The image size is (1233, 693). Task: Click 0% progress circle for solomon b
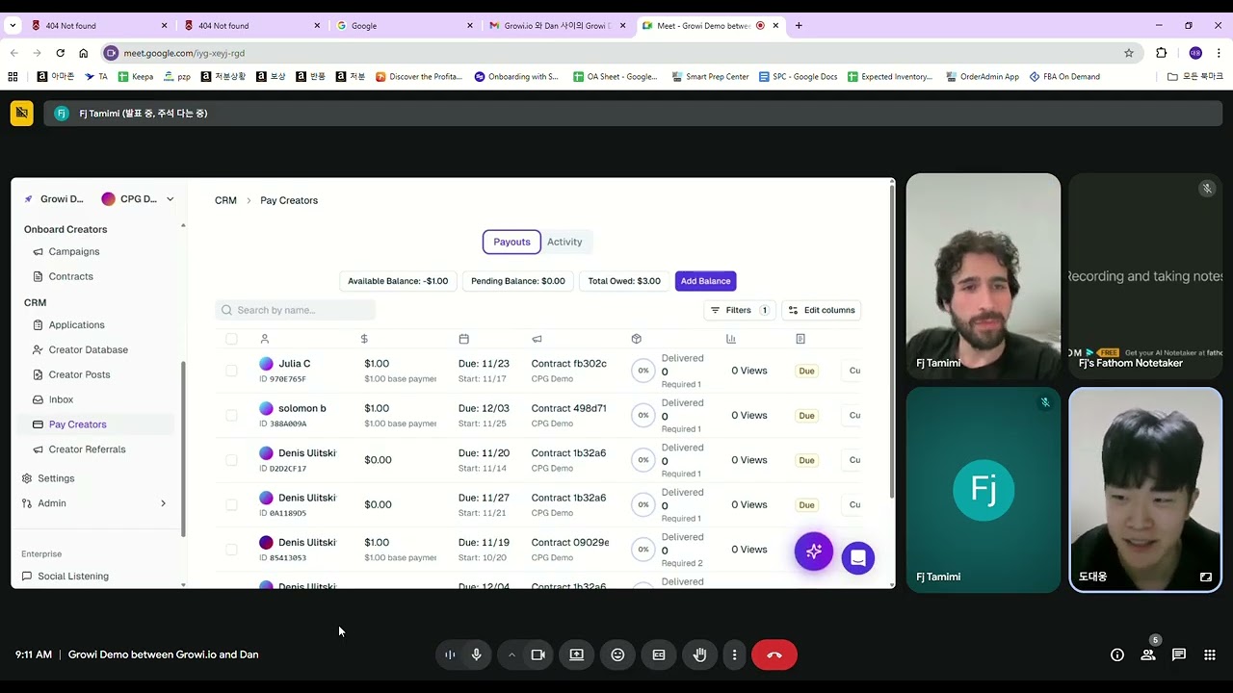[643, 415]
